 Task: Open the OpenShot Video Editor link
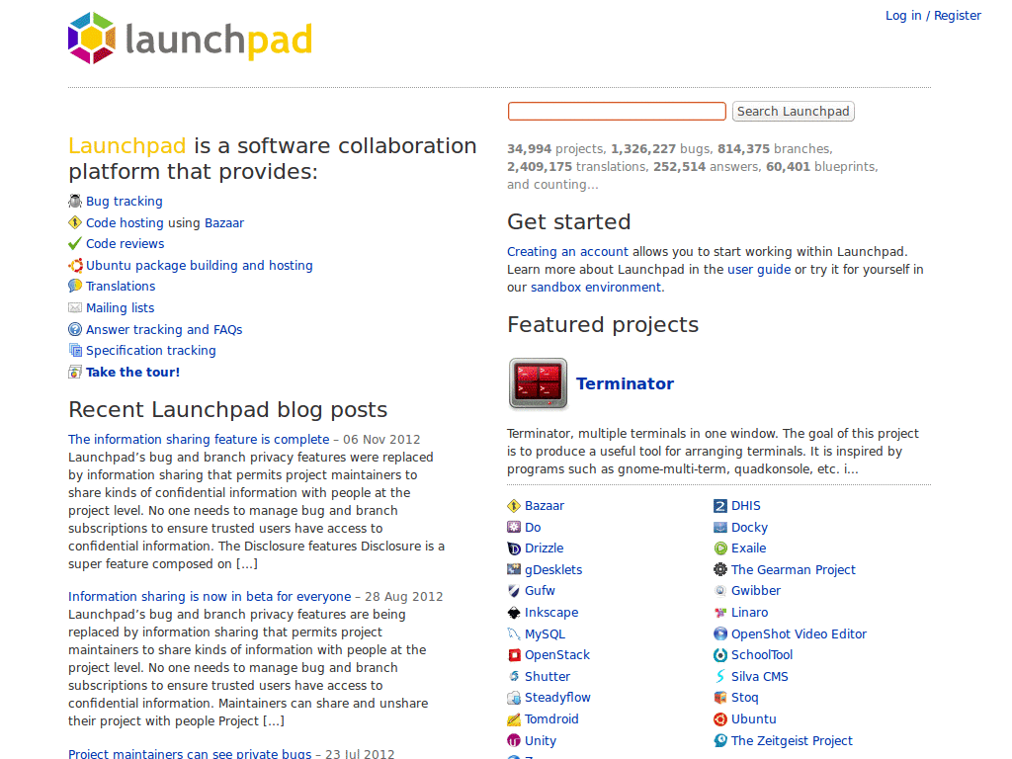click(x=799, y=634)
